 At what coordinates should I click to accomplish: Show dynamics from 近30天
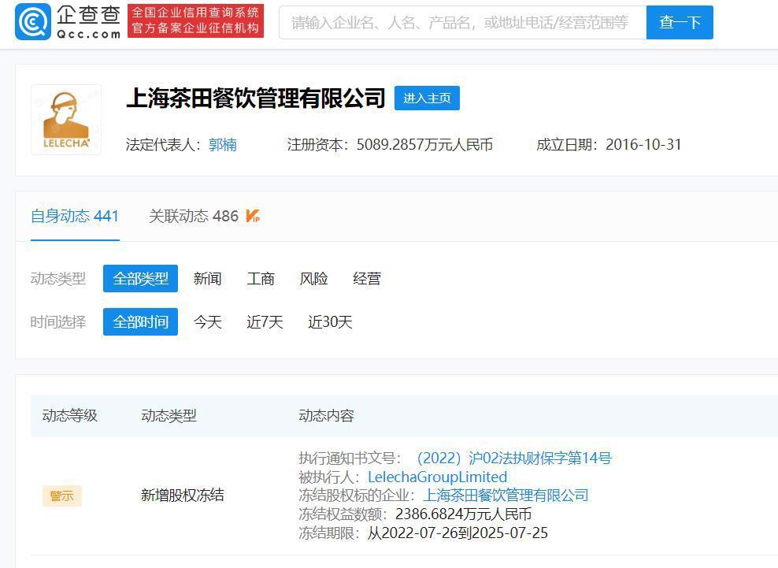coord(330,321)
